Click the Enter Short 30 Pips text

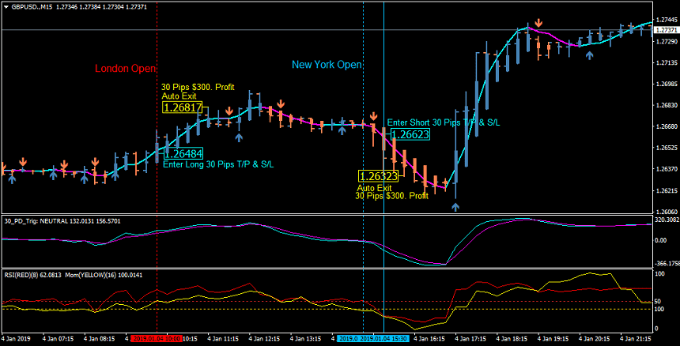point(443,122)
